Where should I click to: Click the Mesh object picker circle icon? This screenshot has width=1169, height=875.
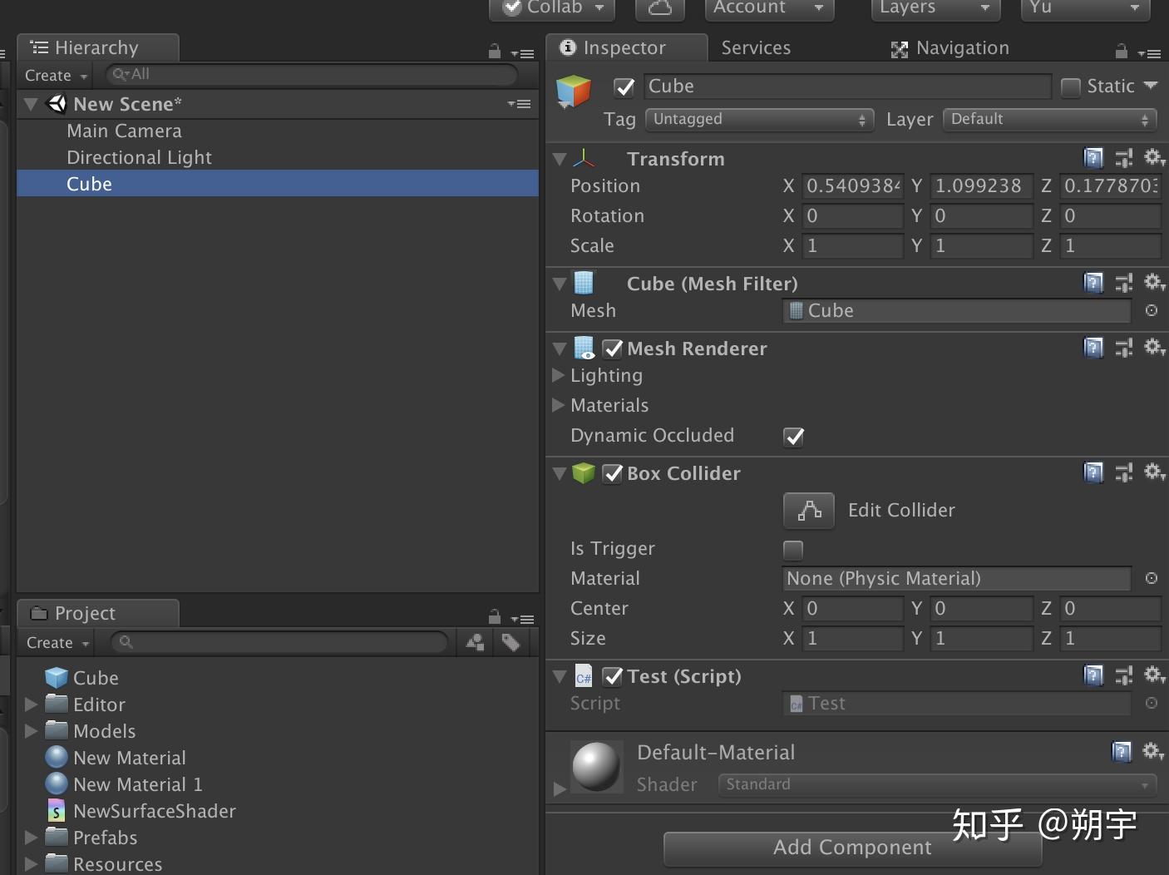coord(1152,310)
